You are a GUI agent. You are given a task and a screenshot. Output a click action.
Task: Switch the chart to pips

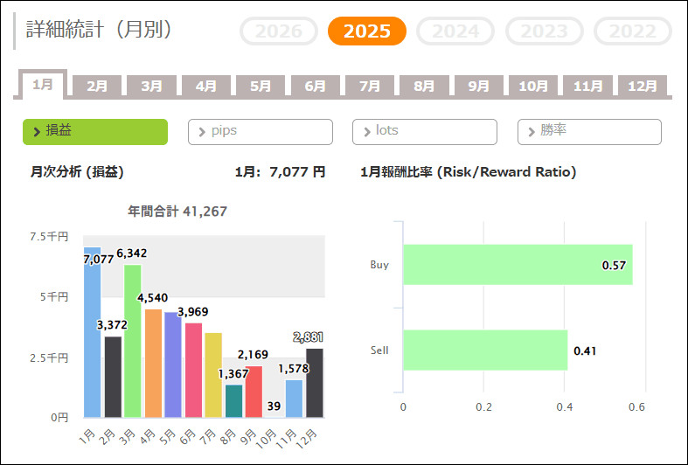point(260,131)
